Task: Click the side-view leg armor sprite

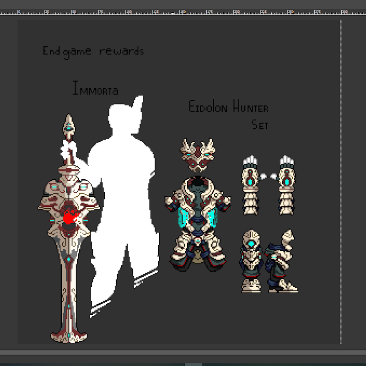Action: 281,261
